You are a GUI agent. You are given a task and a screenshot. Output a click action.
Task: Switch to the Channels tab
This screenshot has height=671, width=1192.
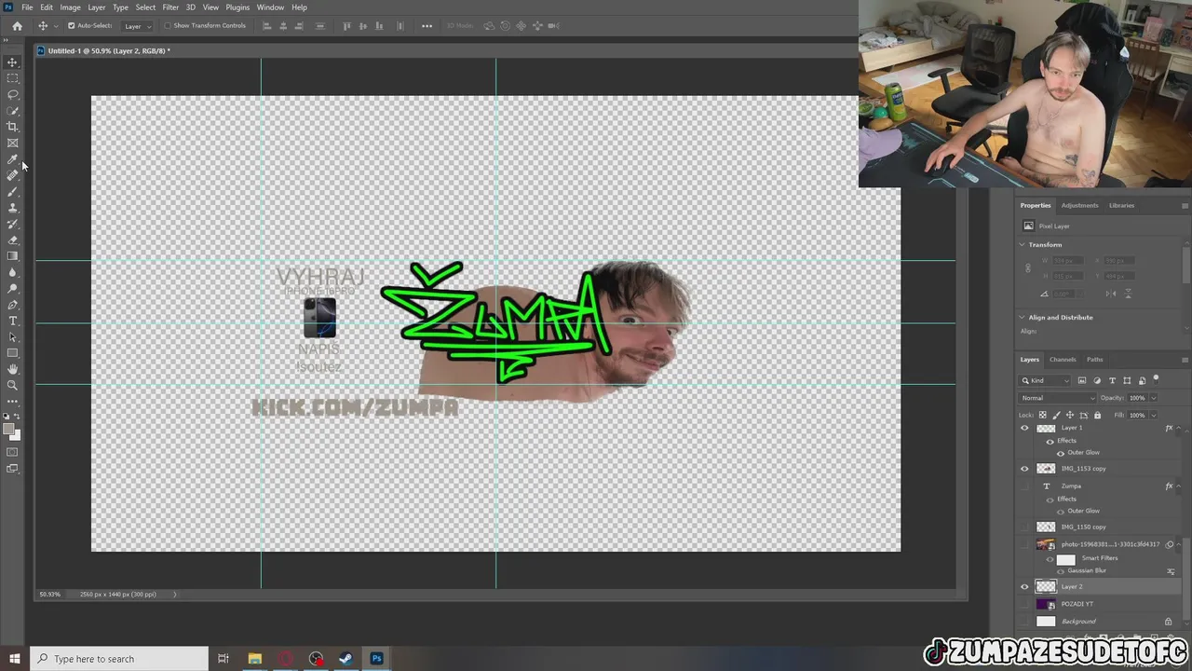coord(1063,360)
